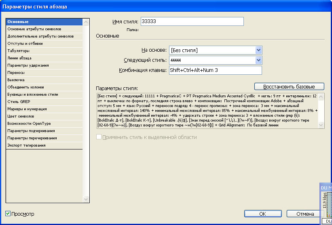Click style settings scroll-up arrow
The image size is (332, 225).
tap(321, 97)
